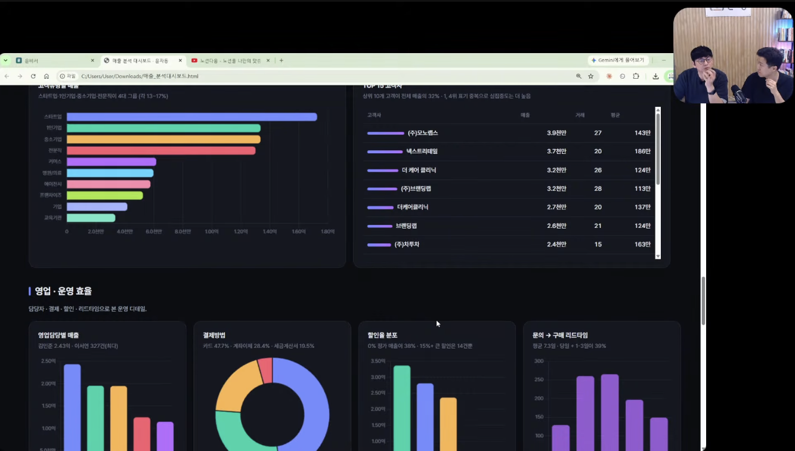Click the red 전문직 bar
This screenshot has width=795, height=451.
point(161,150)
